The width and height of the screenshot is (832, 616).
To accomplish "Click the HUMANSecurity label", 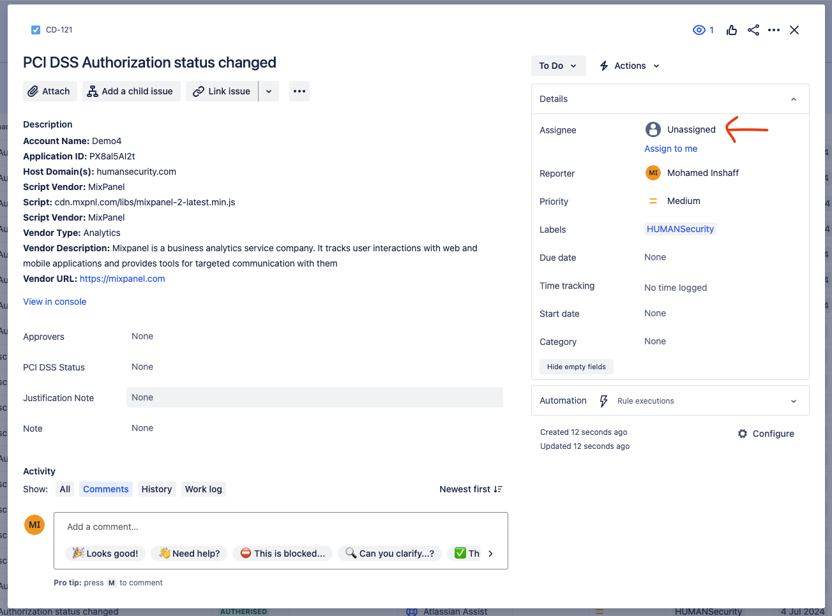I will pos(680,229).
